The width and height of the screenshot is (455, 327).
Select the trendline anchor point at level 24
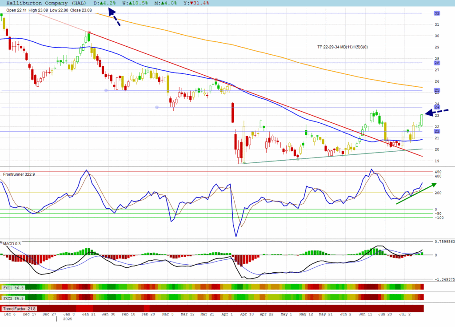[x=157, y=107]
